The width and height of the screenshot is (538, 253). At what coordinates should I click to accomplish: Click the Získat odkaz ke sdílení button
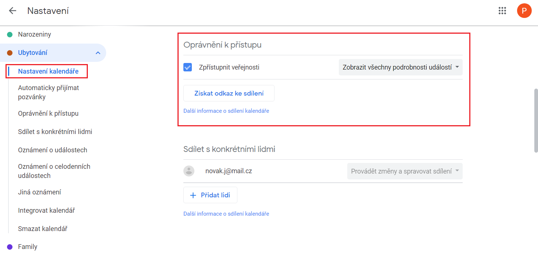(x=229, y=93)
